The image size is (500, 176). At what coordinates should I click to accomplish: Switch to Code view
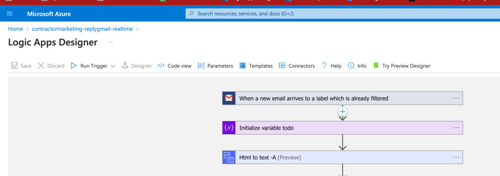coord(179,66)
